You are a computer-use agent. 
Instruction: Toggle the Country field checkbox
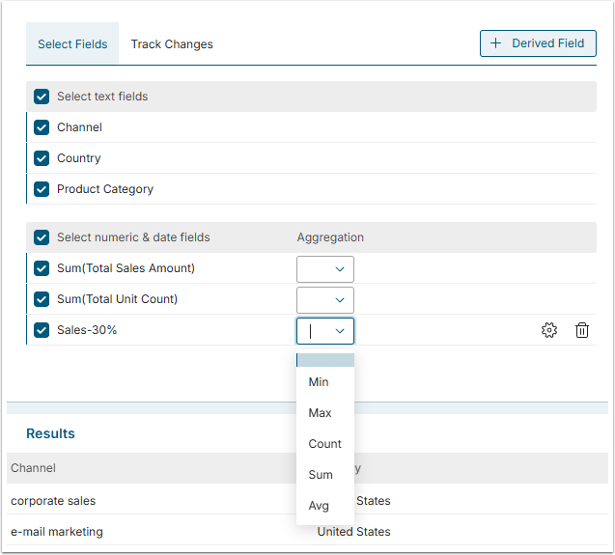pyautogui.click(x=42, y=158)
